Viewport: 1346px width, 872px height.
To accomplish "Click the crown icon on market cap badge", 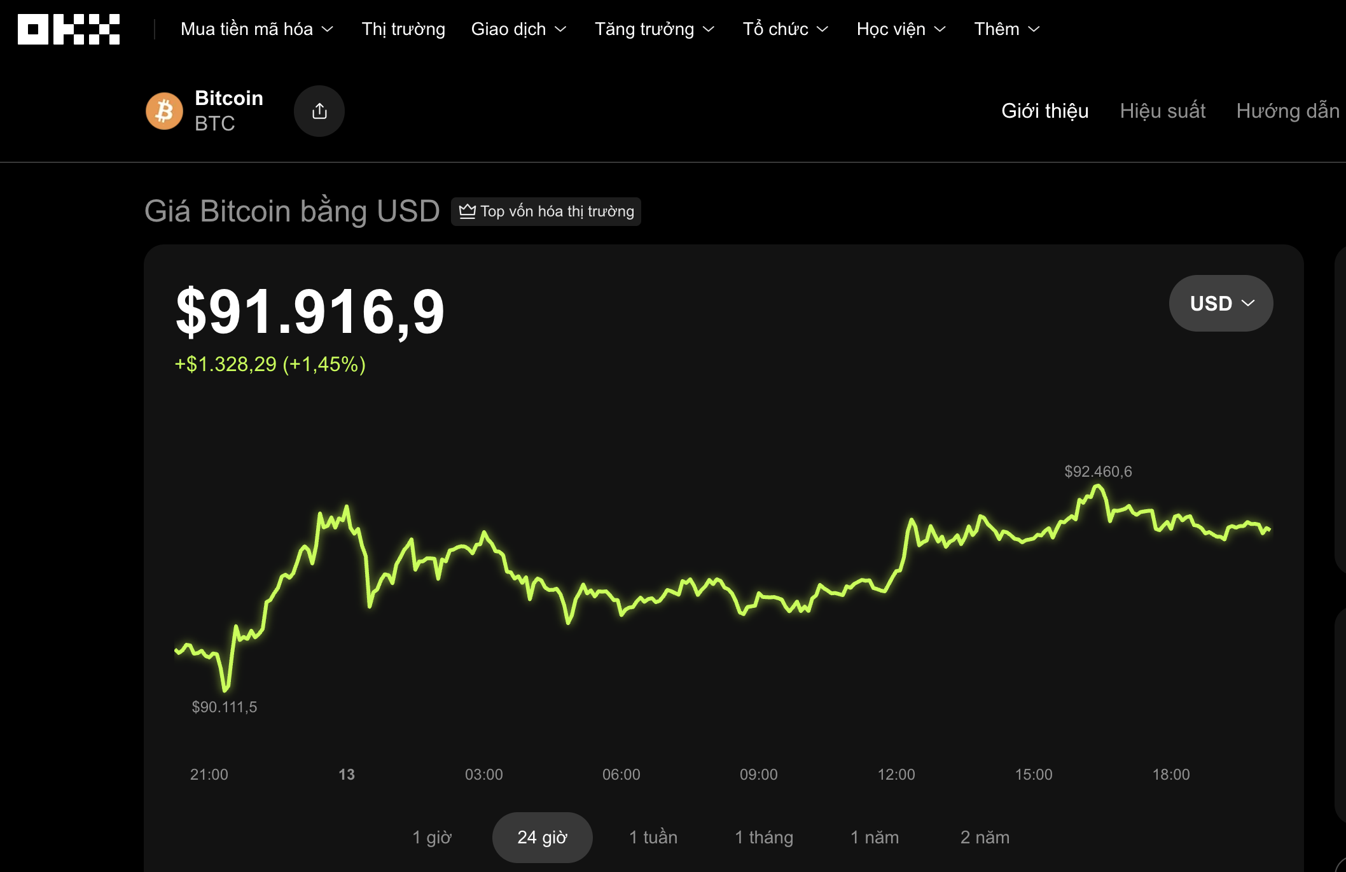I will click(x=468, y=211).
